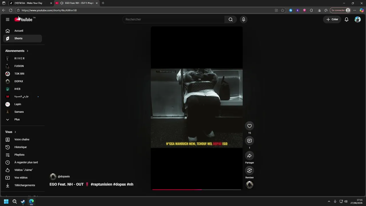Open Steam from the taskbar

23,201
